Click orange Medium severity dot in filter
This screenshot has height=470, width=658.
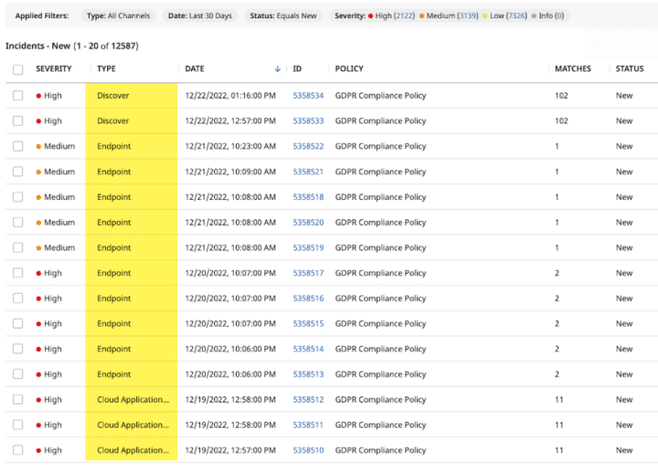coord(422,16)
